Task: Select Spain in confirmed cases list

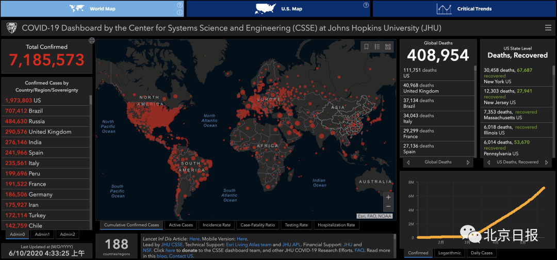Action: (45, 153)
